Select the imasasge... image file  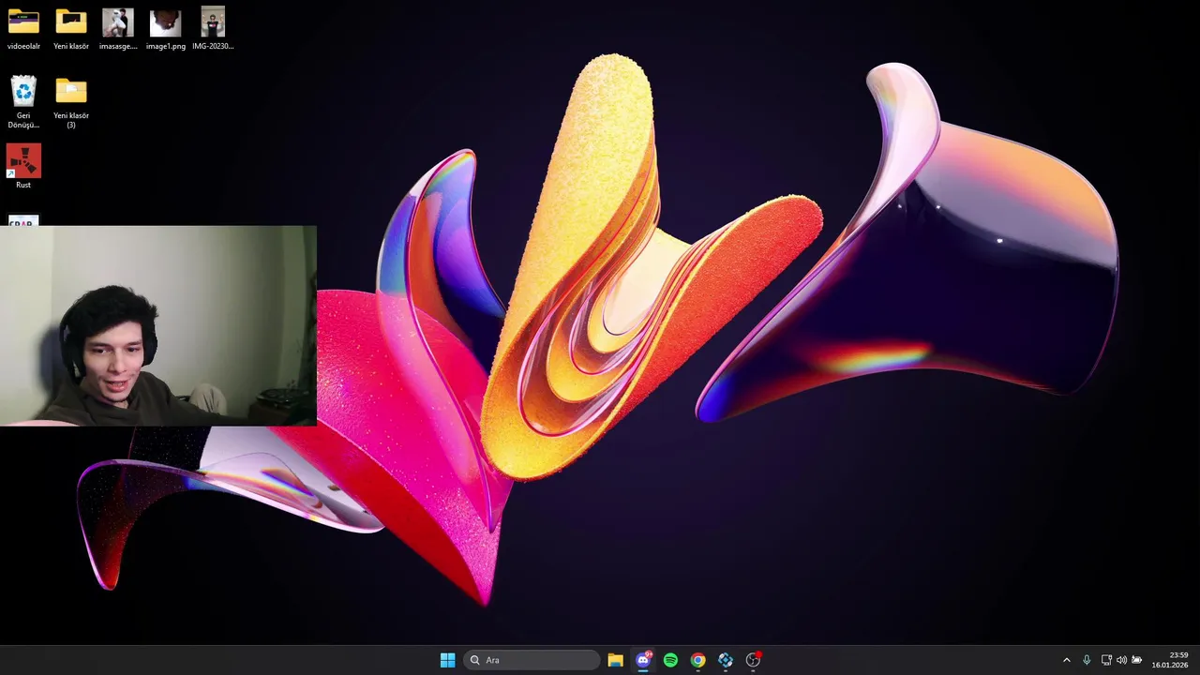click(x=118, y=28)
